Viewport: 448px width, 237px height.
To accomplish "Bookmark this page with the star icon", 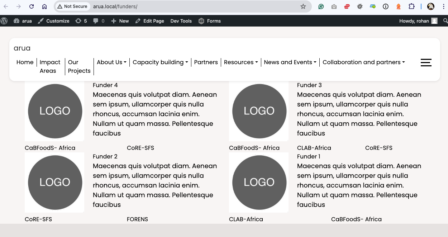I will coord(303,6).
